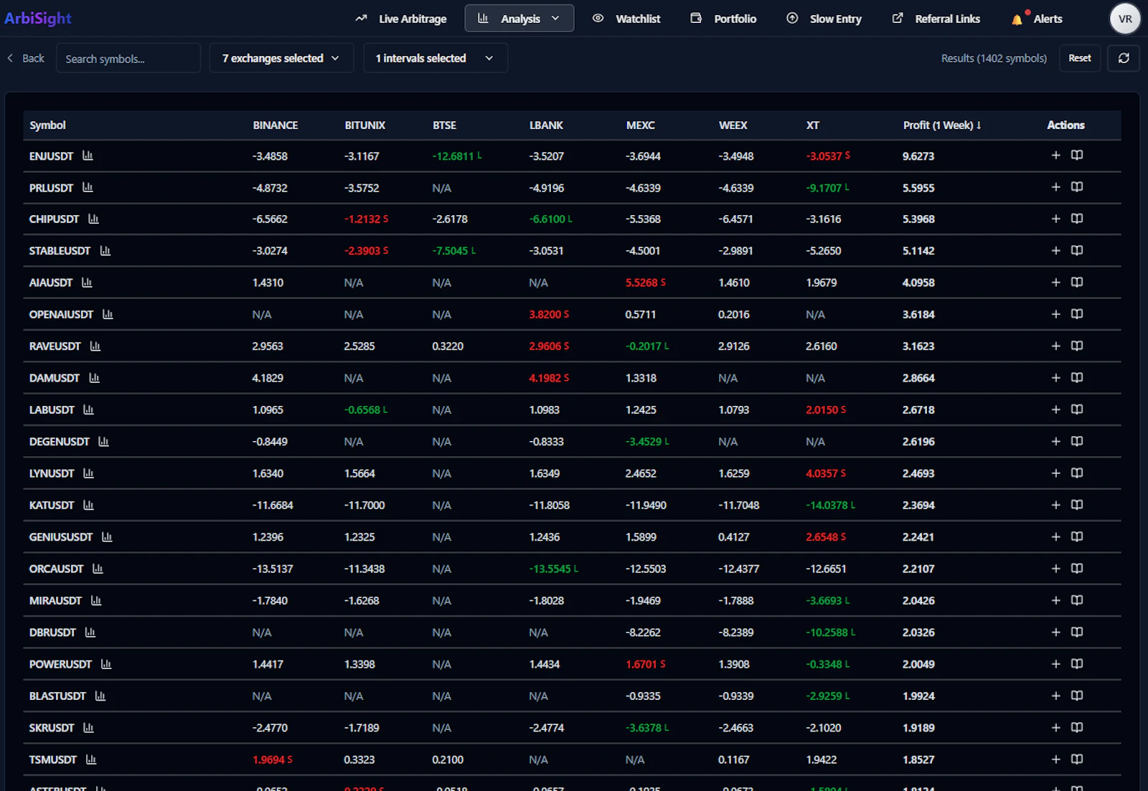Add ORCAUSDT with the plus icon
1148x791 pixels.
click(1055, 569)
